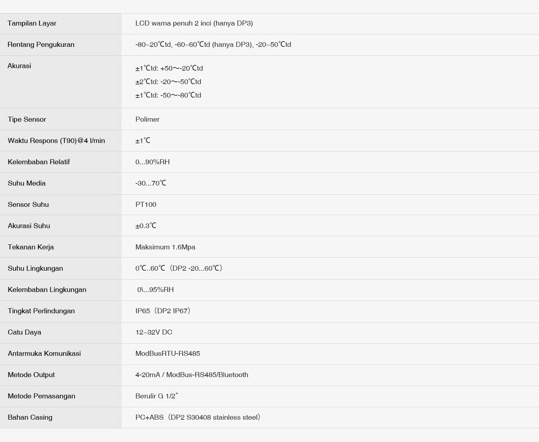
Task: Click the ModBusRTU-RS485 interface value
Action: click(168, 354)
